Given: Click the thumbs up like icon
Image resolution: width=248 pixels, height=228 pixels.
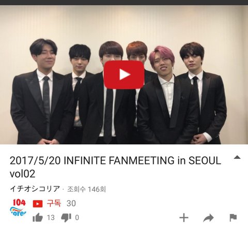Looking at the screenshot, I should click(x=38, y=218).
